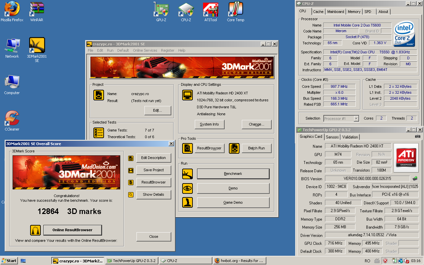Switch to the hwbot.org Firefox taskbar item
The width and height of the screenshot is (424, 265).
click(239, 261)
